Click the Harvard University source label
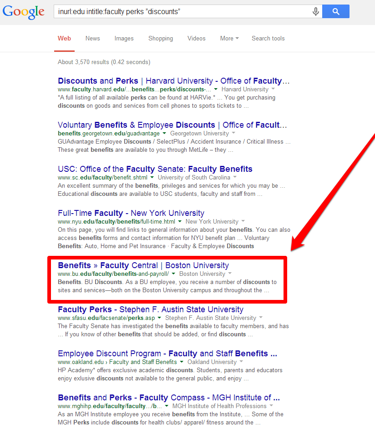This screenshot has height=434, width=375. [x=245, y=89]
